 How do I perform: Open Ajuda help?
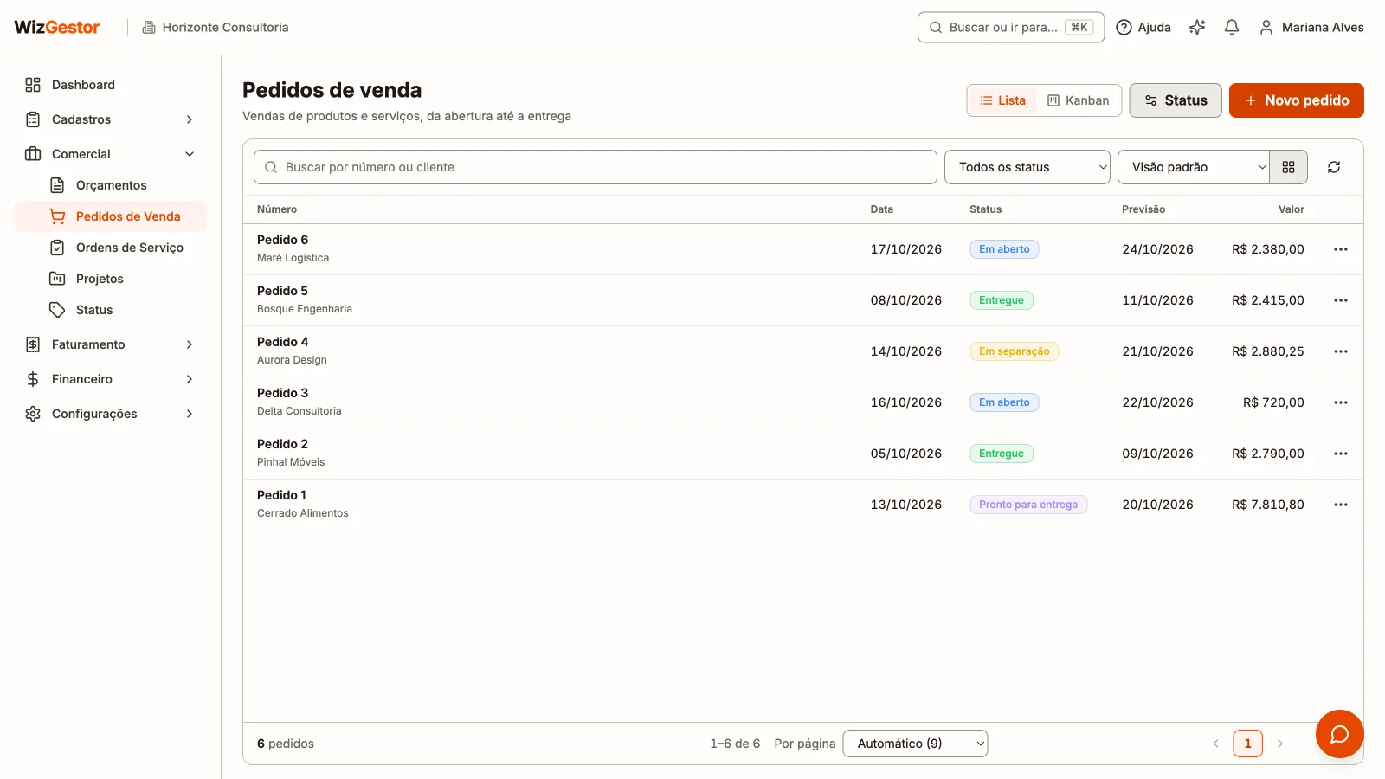(1143, 28)
